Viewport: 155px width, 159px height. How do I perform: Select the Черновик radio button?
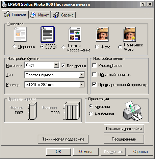15,46
